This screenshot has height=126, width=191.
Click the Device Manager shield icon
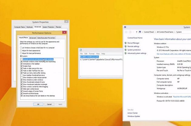[126, 43]
